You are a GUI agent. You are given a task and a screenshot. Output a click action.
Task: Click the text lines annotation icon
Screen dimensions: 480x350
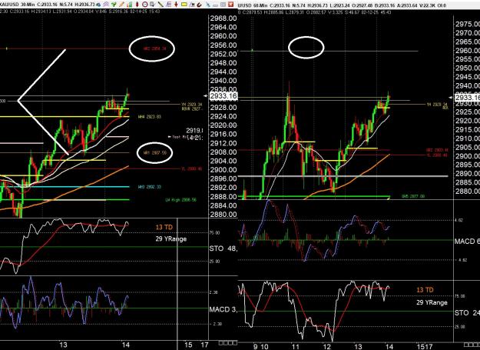tap(168, 5)
